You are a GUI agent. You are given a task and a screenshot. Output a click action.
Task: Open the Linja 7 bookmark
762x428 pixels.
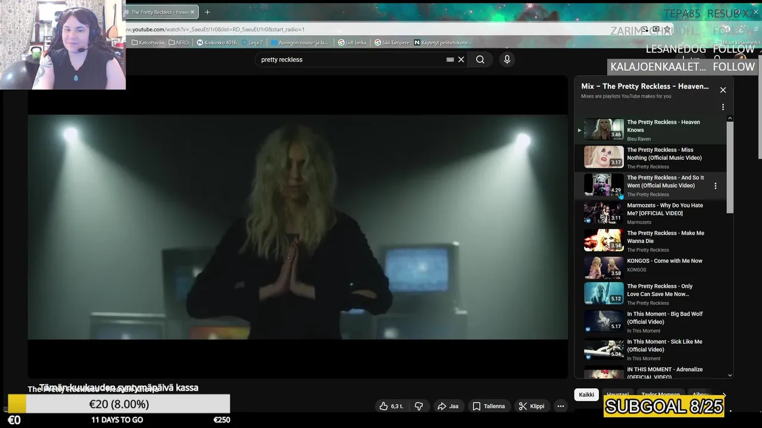pyautogui.click(x=252, y=43)
